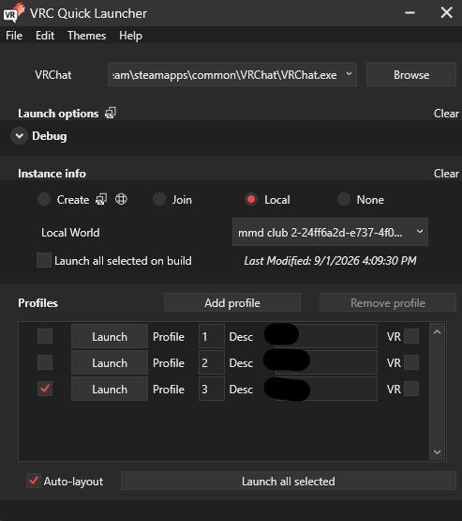Select the Join instance radio button
The height and width of the screenshot is (521, 462).
tap(159, 199)
